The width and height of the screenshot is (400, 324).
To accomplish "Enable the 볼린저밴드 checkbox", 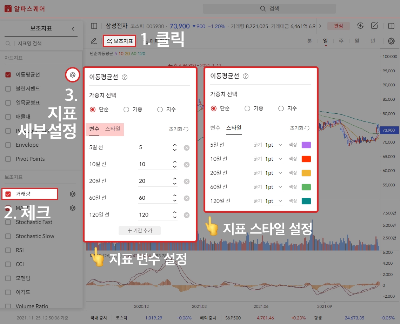I will coord(8,89).
